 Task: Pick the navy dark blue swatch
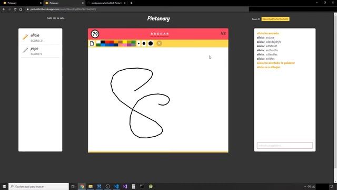pos(116,45)
